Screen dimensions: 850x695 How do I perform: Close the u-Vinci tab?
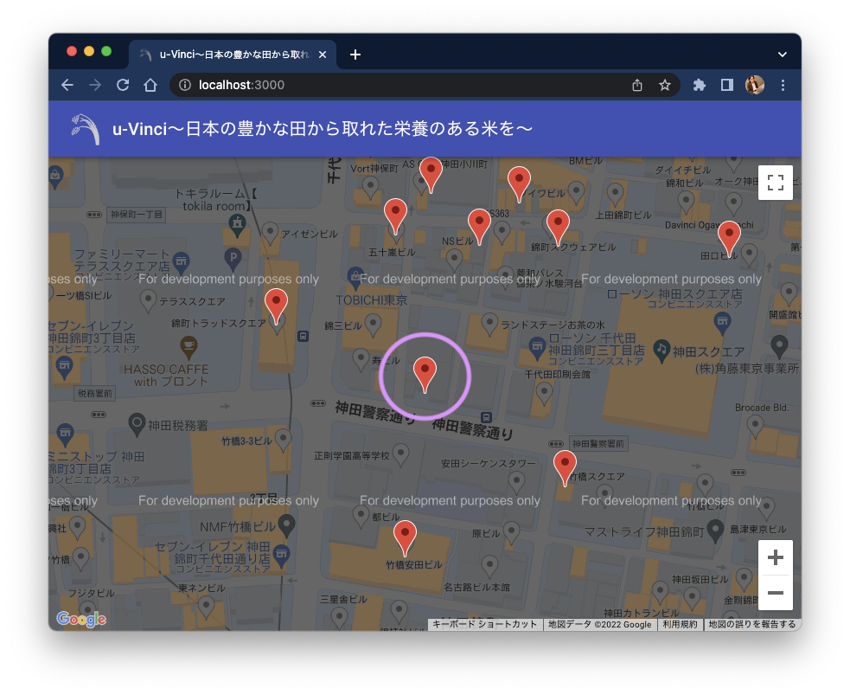click(x=323, y=55)
